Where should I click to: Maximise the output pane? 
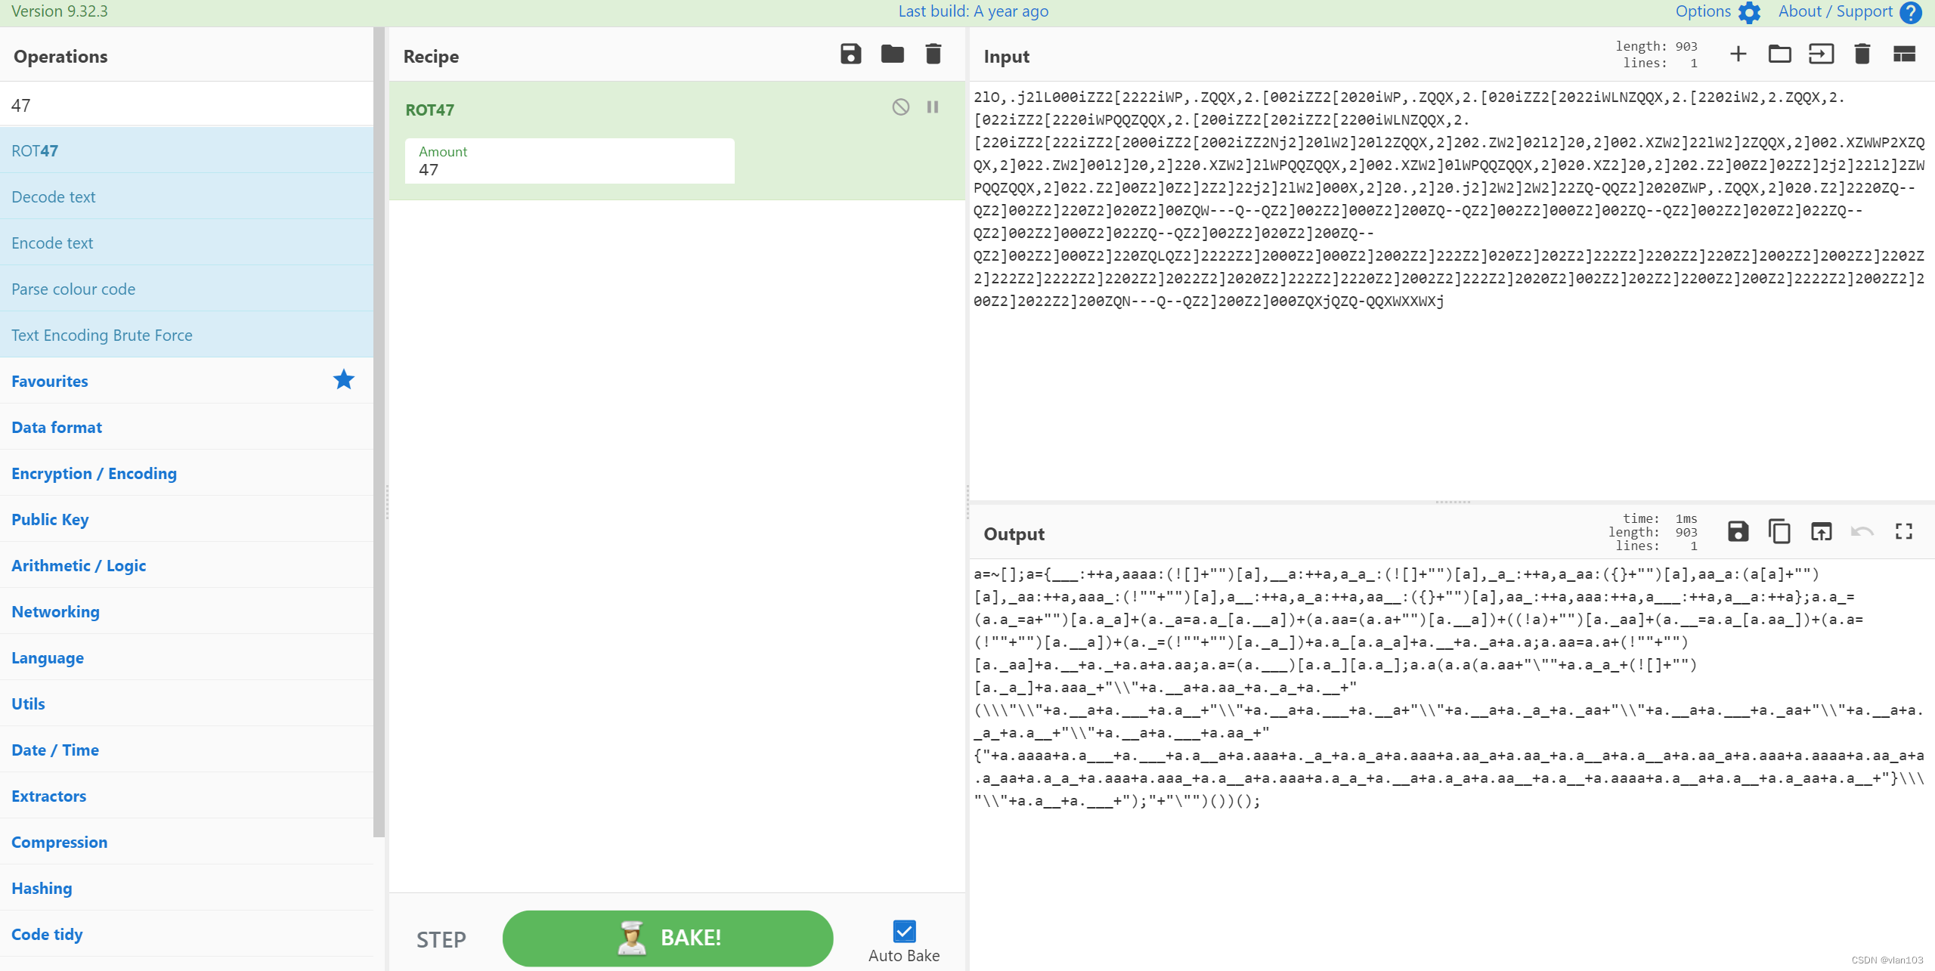(x=1904, y=531)
